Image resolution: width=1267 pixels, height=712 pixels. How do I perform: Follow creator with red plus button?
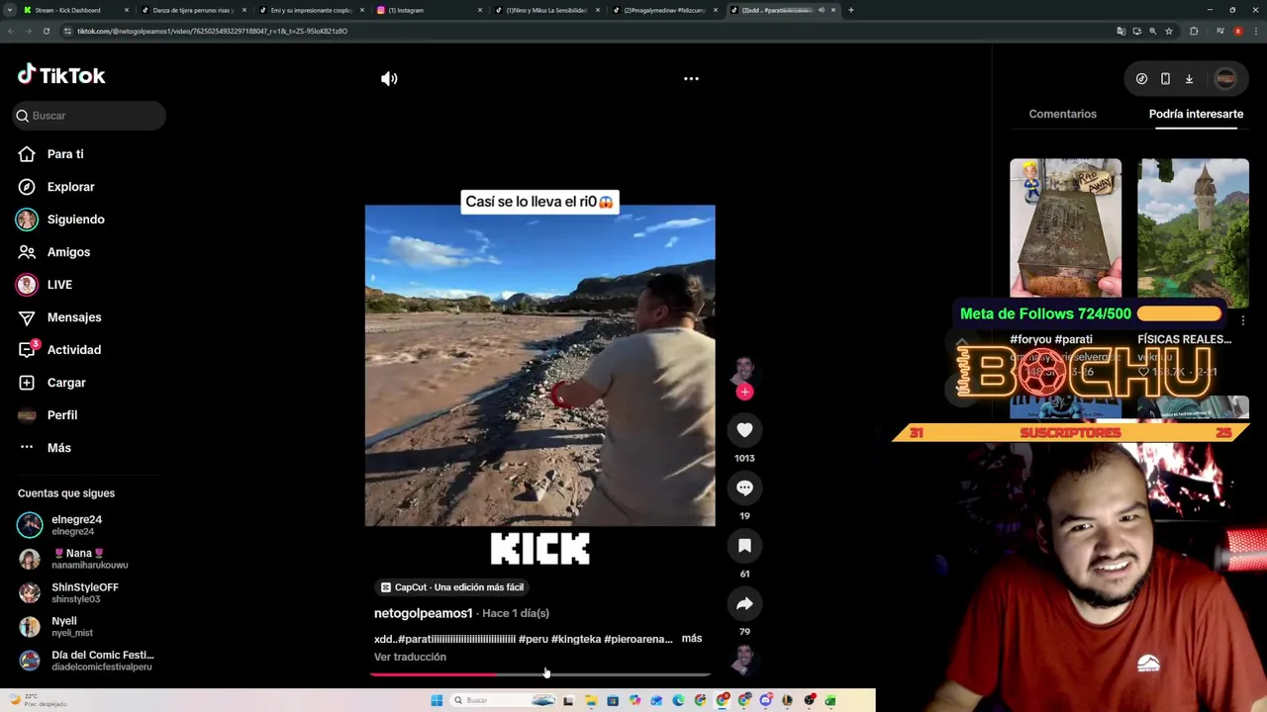(x=744, y=392)
